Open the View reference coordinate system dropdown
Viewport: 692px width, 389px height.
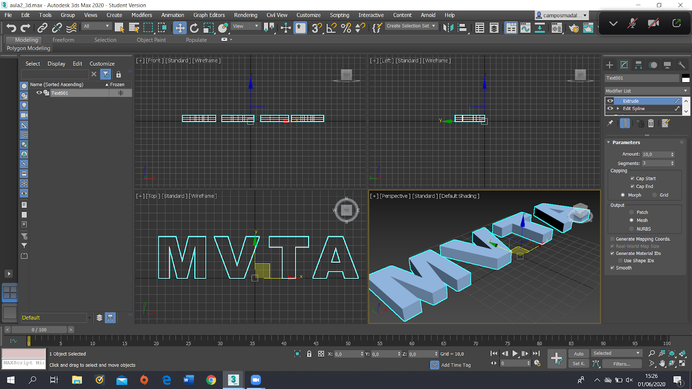(x=246, y=26)
